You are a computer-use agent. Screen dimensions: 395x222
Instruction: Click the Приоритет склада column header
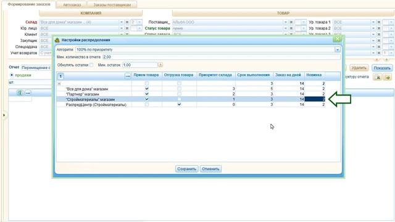click(215, 75)
